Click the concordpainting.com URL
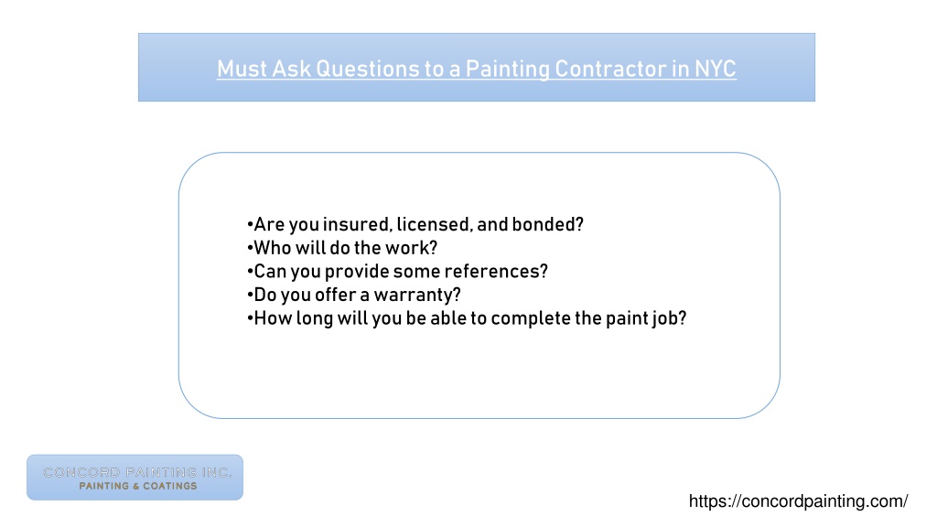This screenshot has height=527, width=937. (x=798, y=500)
